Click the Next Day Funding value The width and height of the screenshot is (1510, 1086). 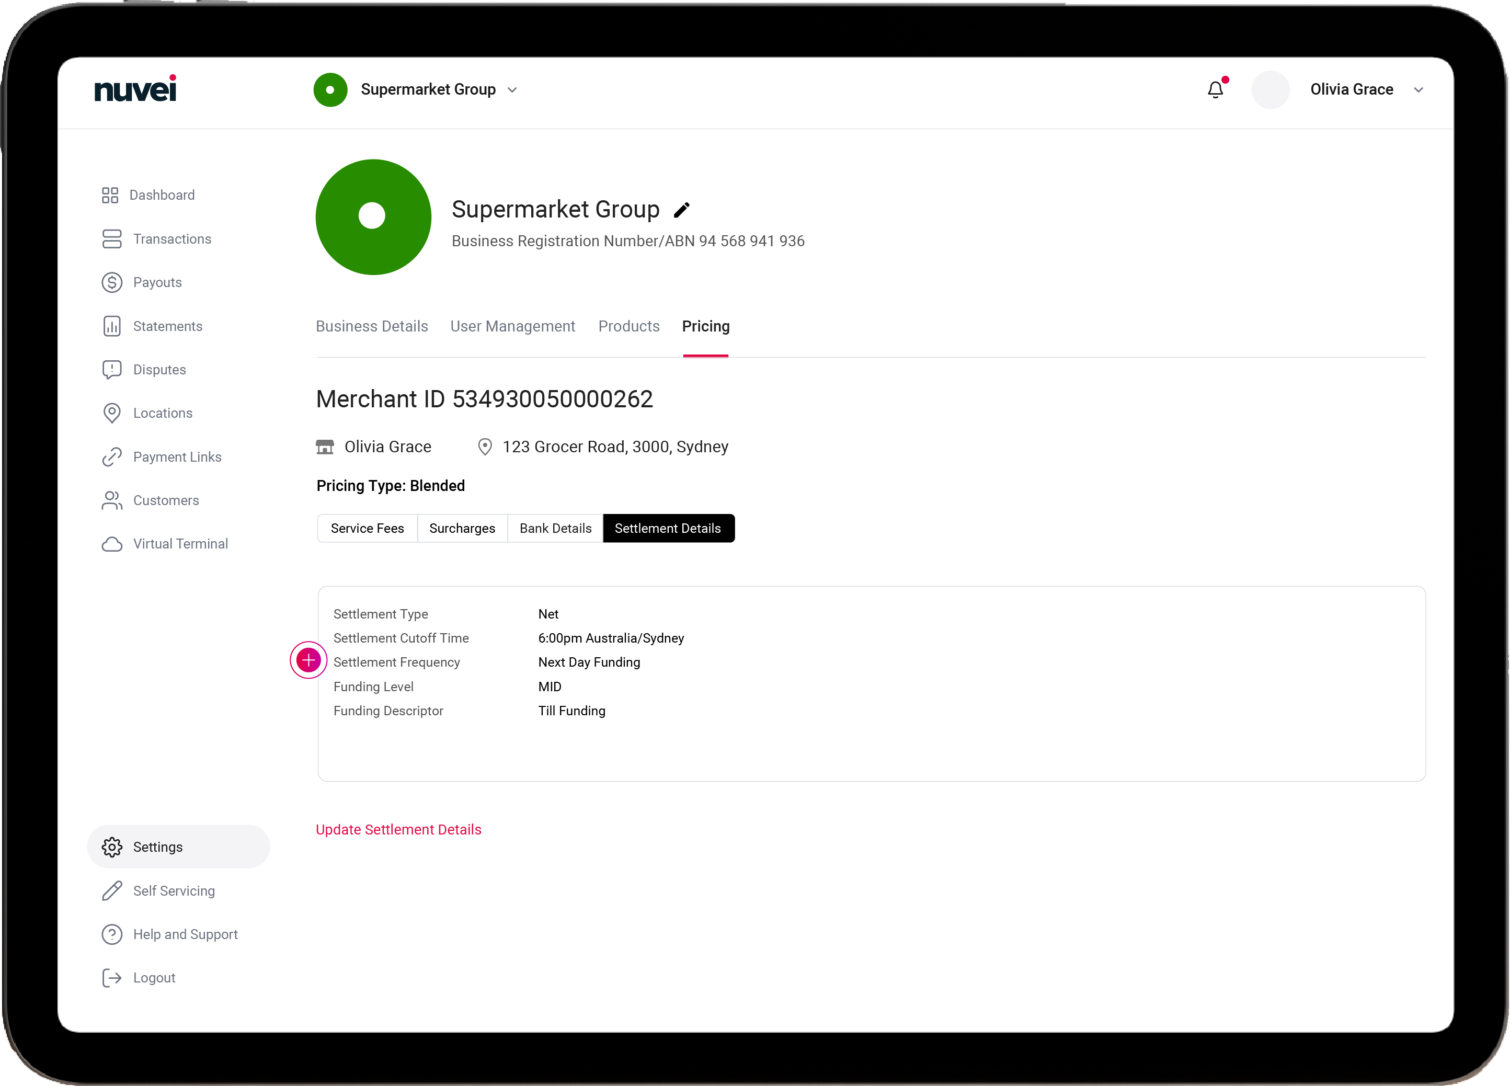coord(589,662)
